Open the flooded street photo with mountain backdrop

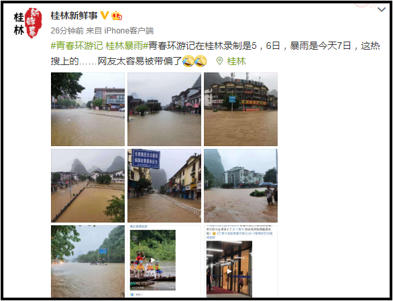pos(164,109)
